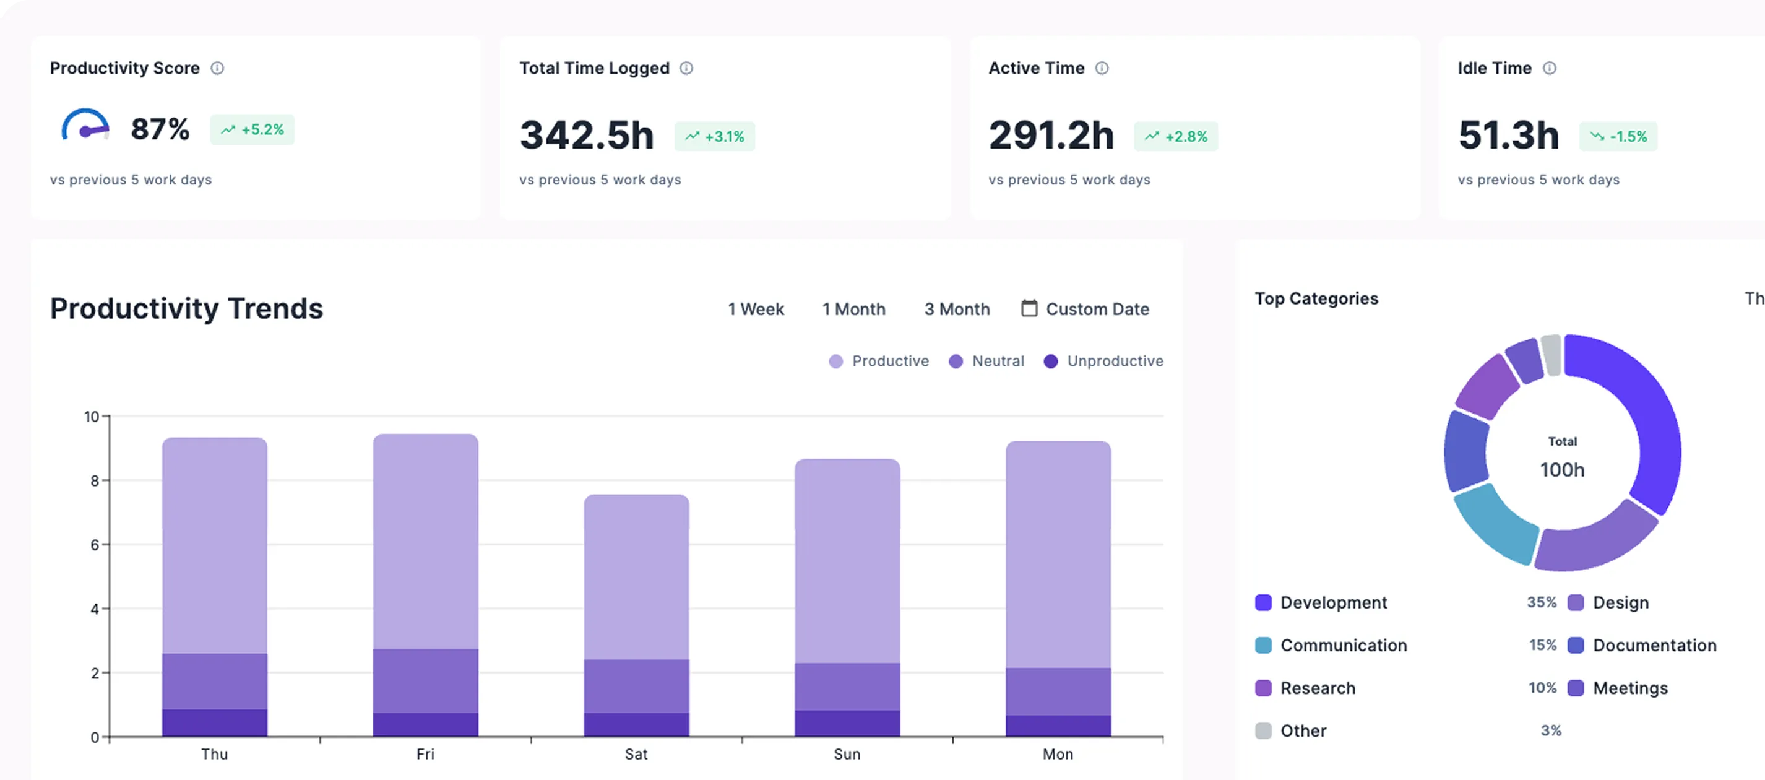Image resolution: width=1765 pixels, height=780 pixels.
Task: Click the Other gray color swatch
Action: tap(1264, 730)
